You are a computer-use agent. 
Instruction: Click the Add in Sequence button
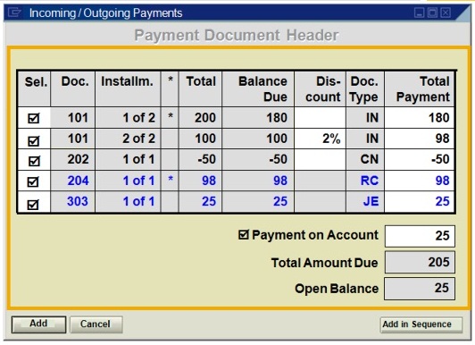tap(421, 324)
